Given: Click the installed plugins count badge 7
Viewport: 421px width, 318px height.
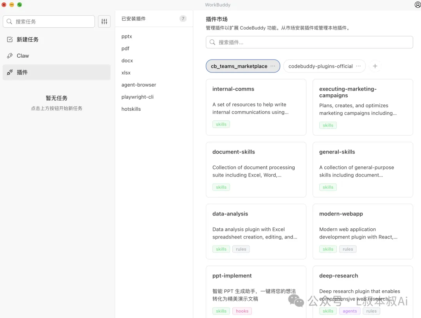Looking at the screenshot, I should tap(183, 19).
